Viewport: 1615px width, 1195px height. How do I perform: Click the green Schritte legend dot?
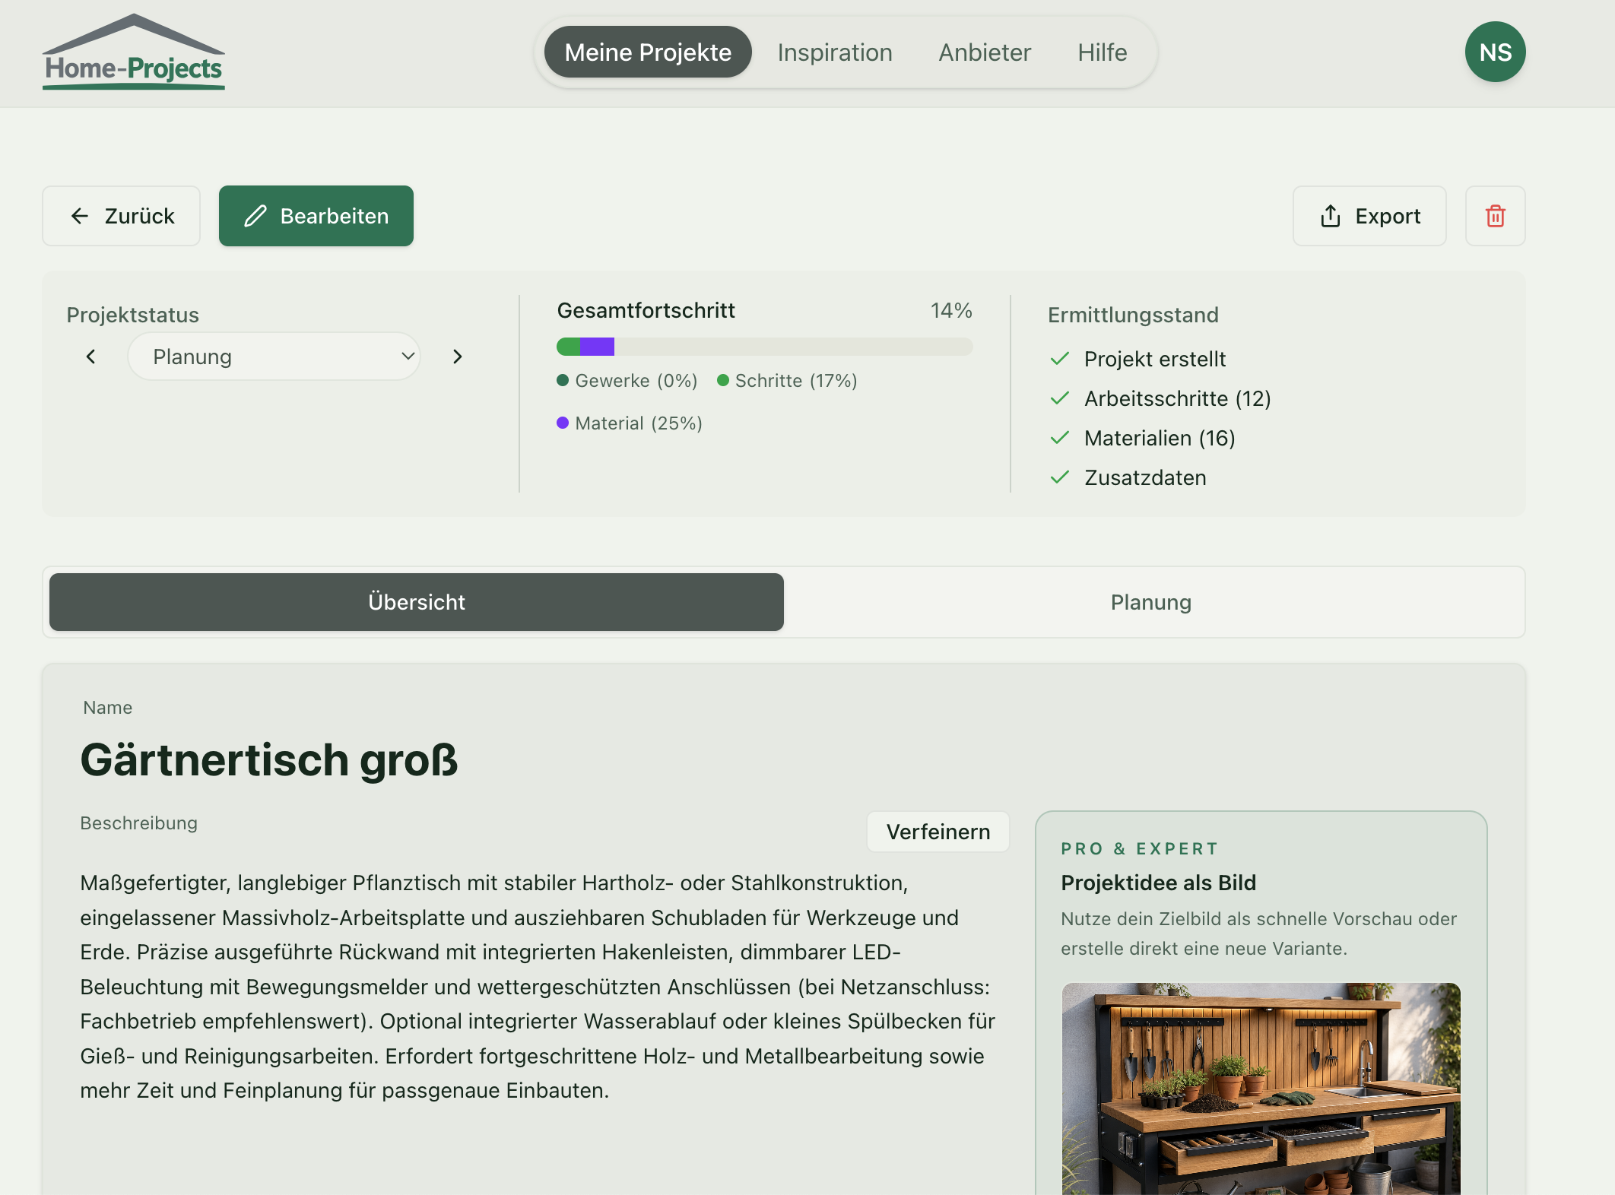pos(723,380)
